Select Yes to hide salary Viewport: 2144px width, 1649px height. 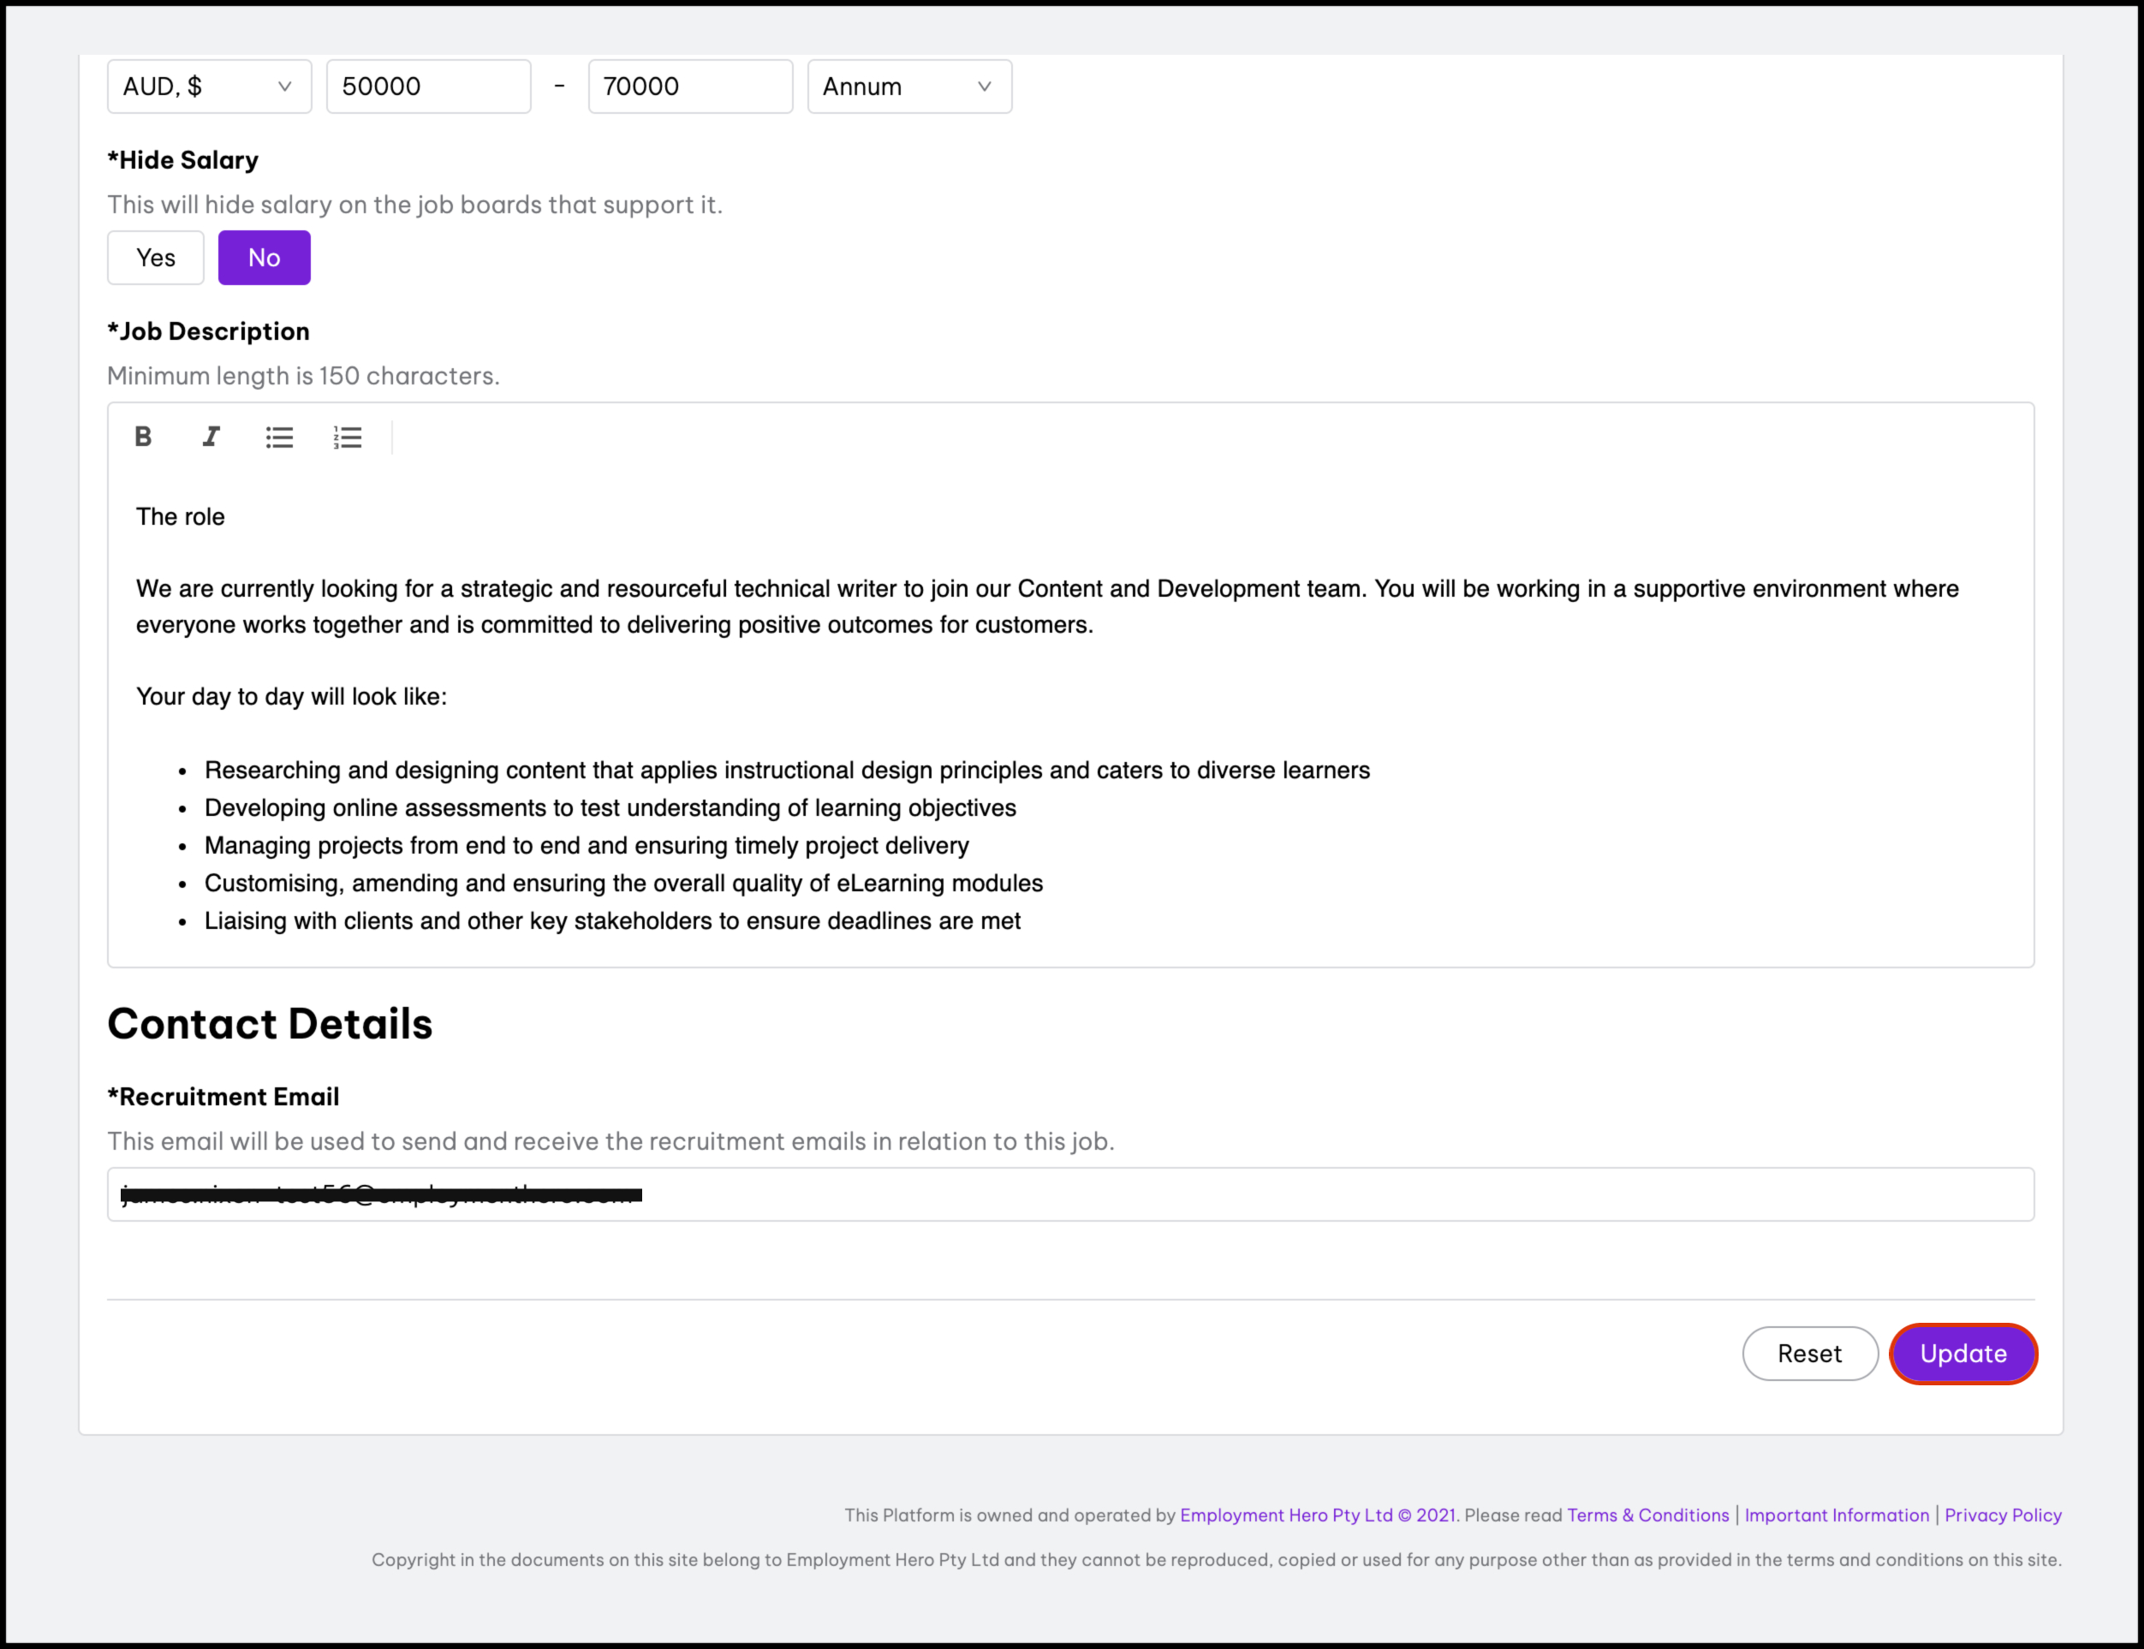coord(155,259)
